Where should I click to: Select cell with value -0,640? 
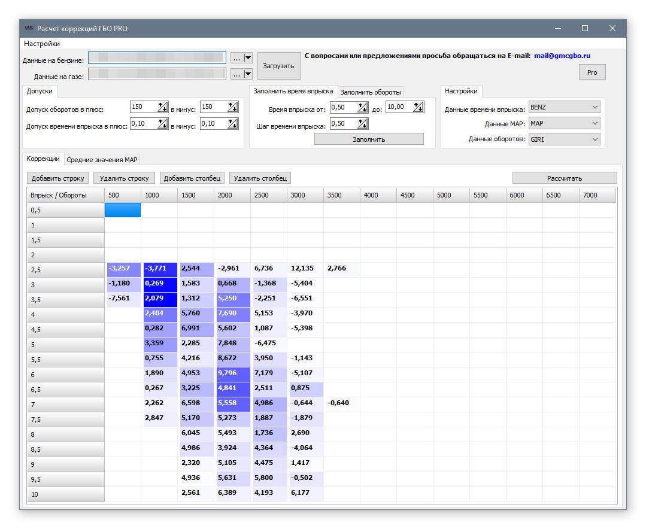tap(341, 405)
